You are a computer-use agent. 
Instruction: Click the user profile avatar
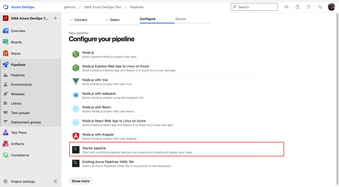point(331,7)
